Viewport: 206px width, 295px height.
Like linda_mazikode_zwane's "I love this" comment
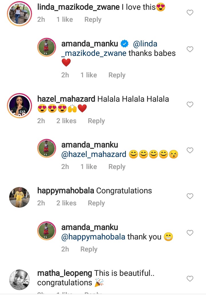pos(190,13)
